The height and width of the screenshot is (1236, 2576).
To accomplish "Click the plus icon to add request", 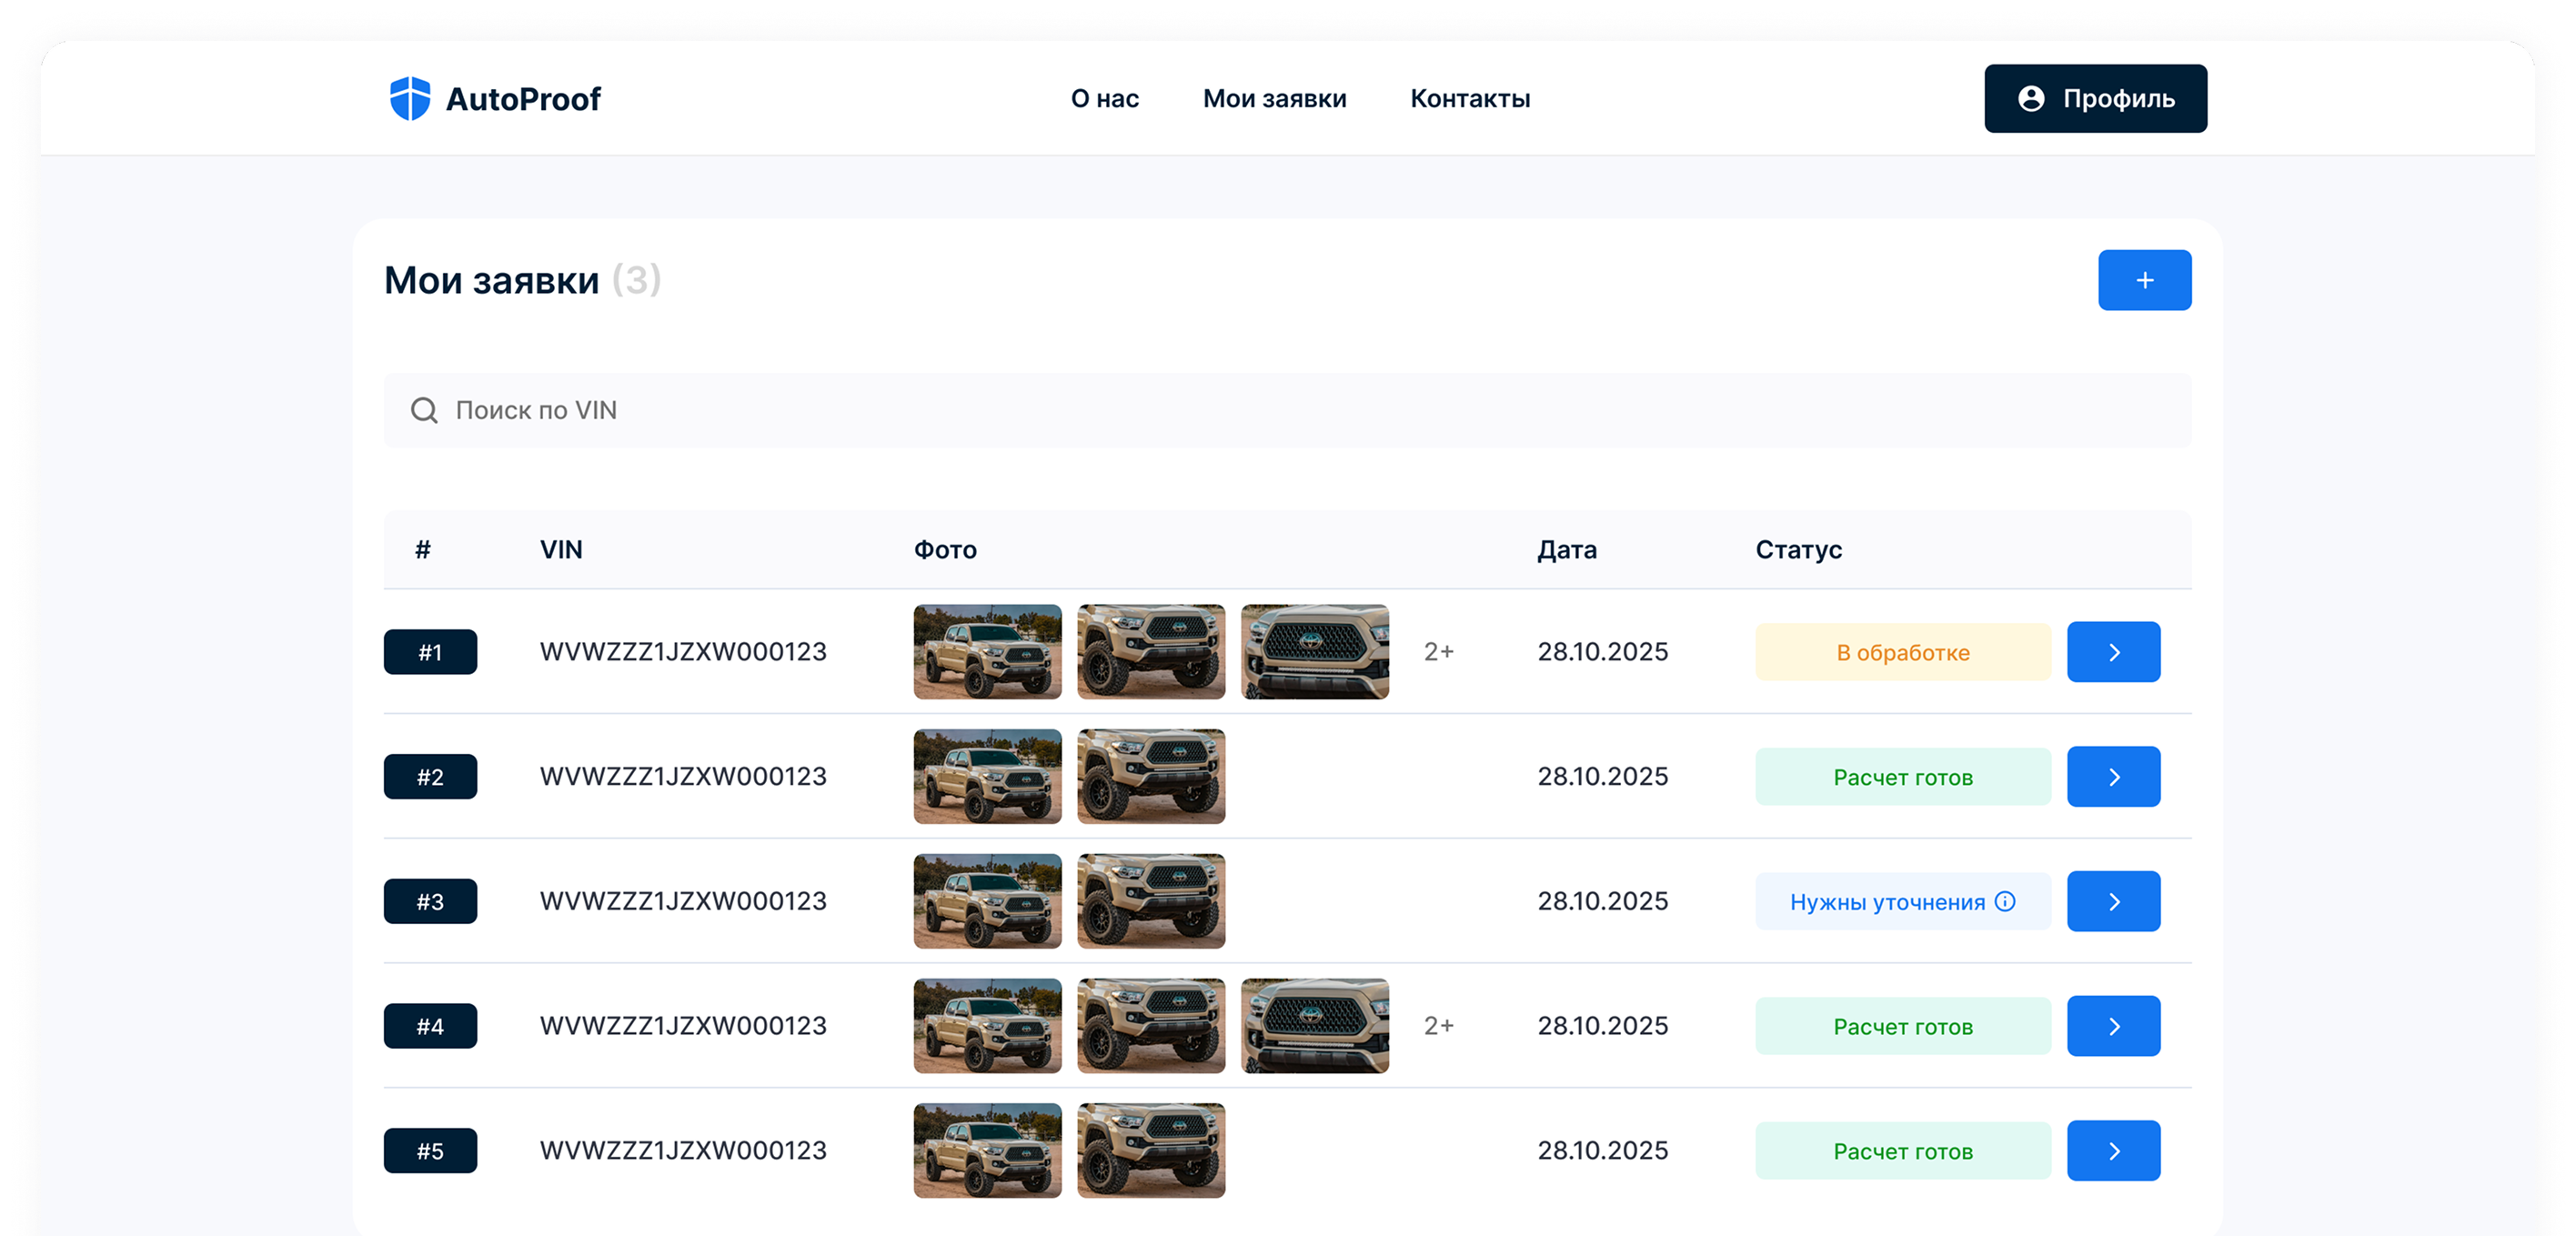I will coord(2144,280).
